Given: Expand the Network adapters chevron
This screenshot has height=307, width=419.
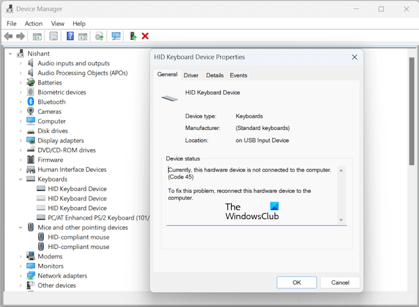Looking at the screenshot, I should click(x=20, y=276).
